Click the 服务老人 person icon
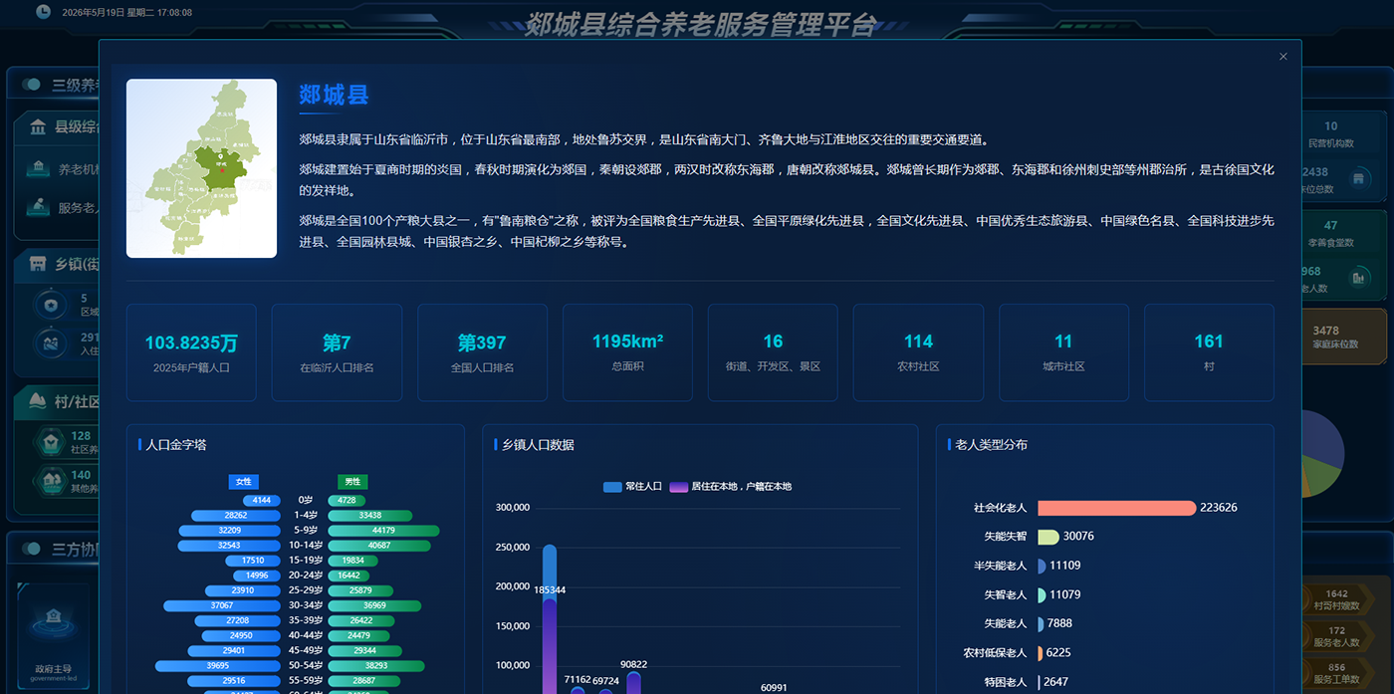The width and height of the screenshot is (1394, 694). [x=38, y=207]
